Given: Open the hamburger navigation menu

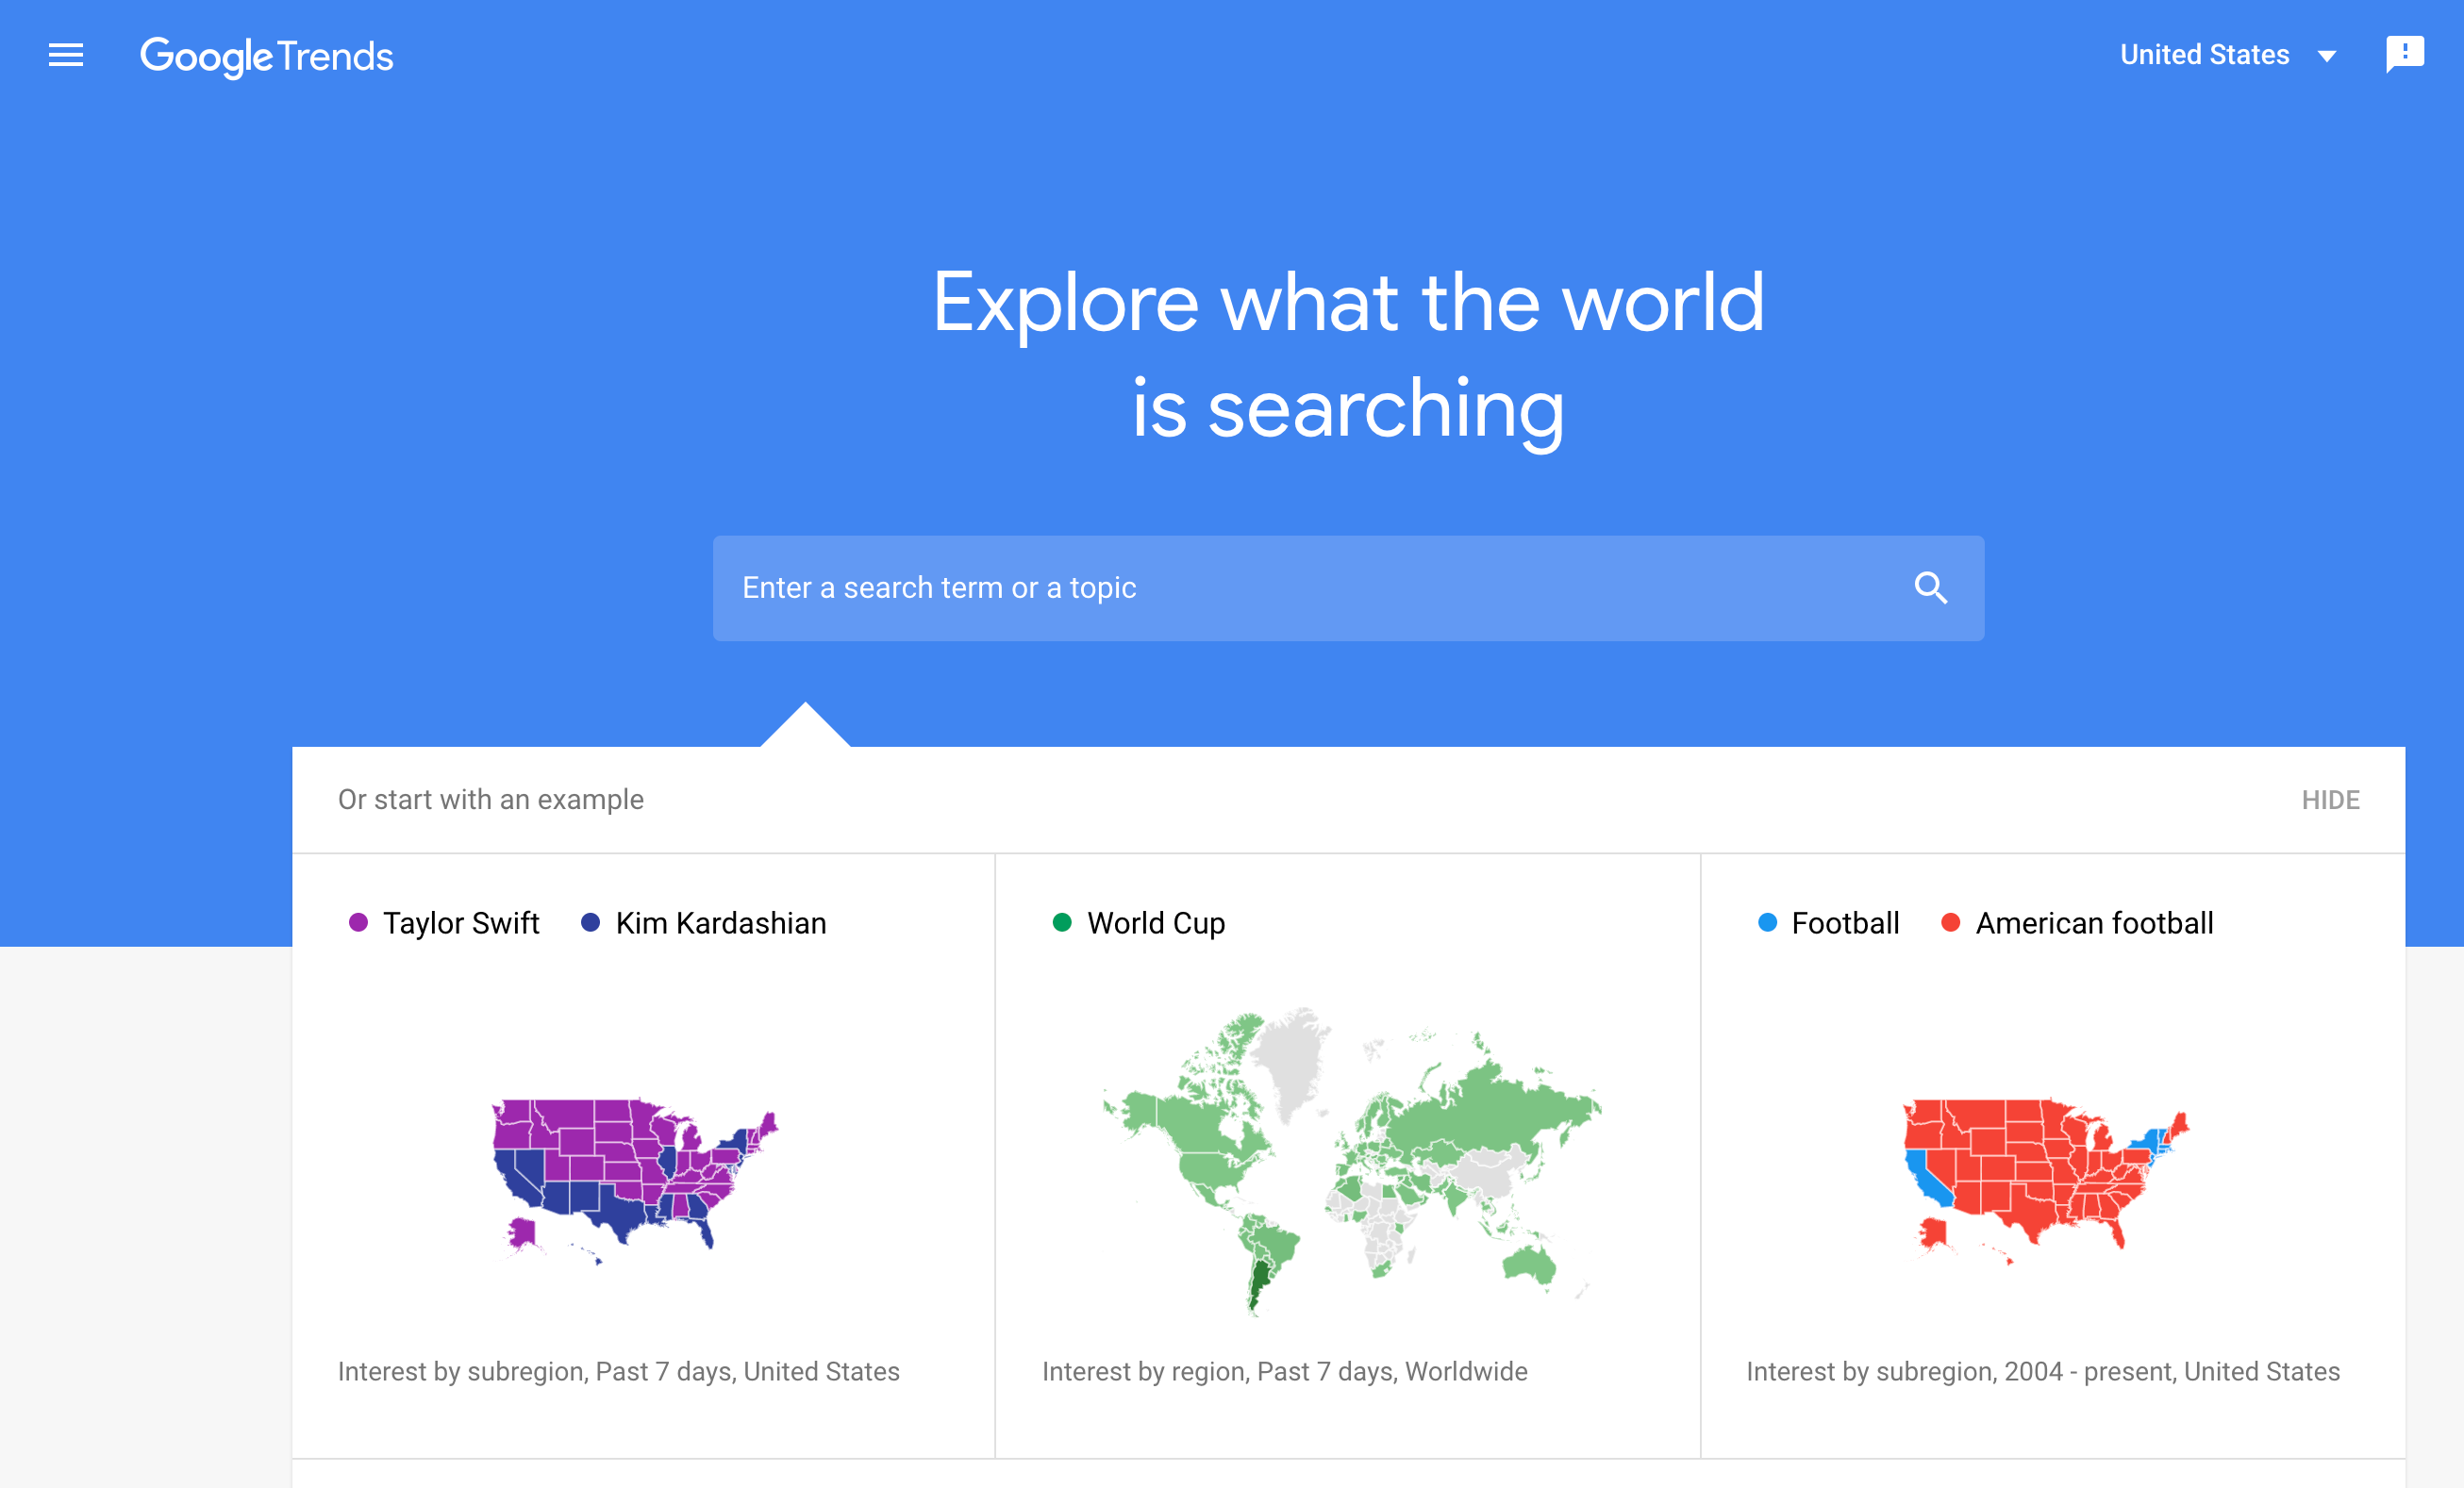Looking at the screenshot, I should tap(66, 55).
